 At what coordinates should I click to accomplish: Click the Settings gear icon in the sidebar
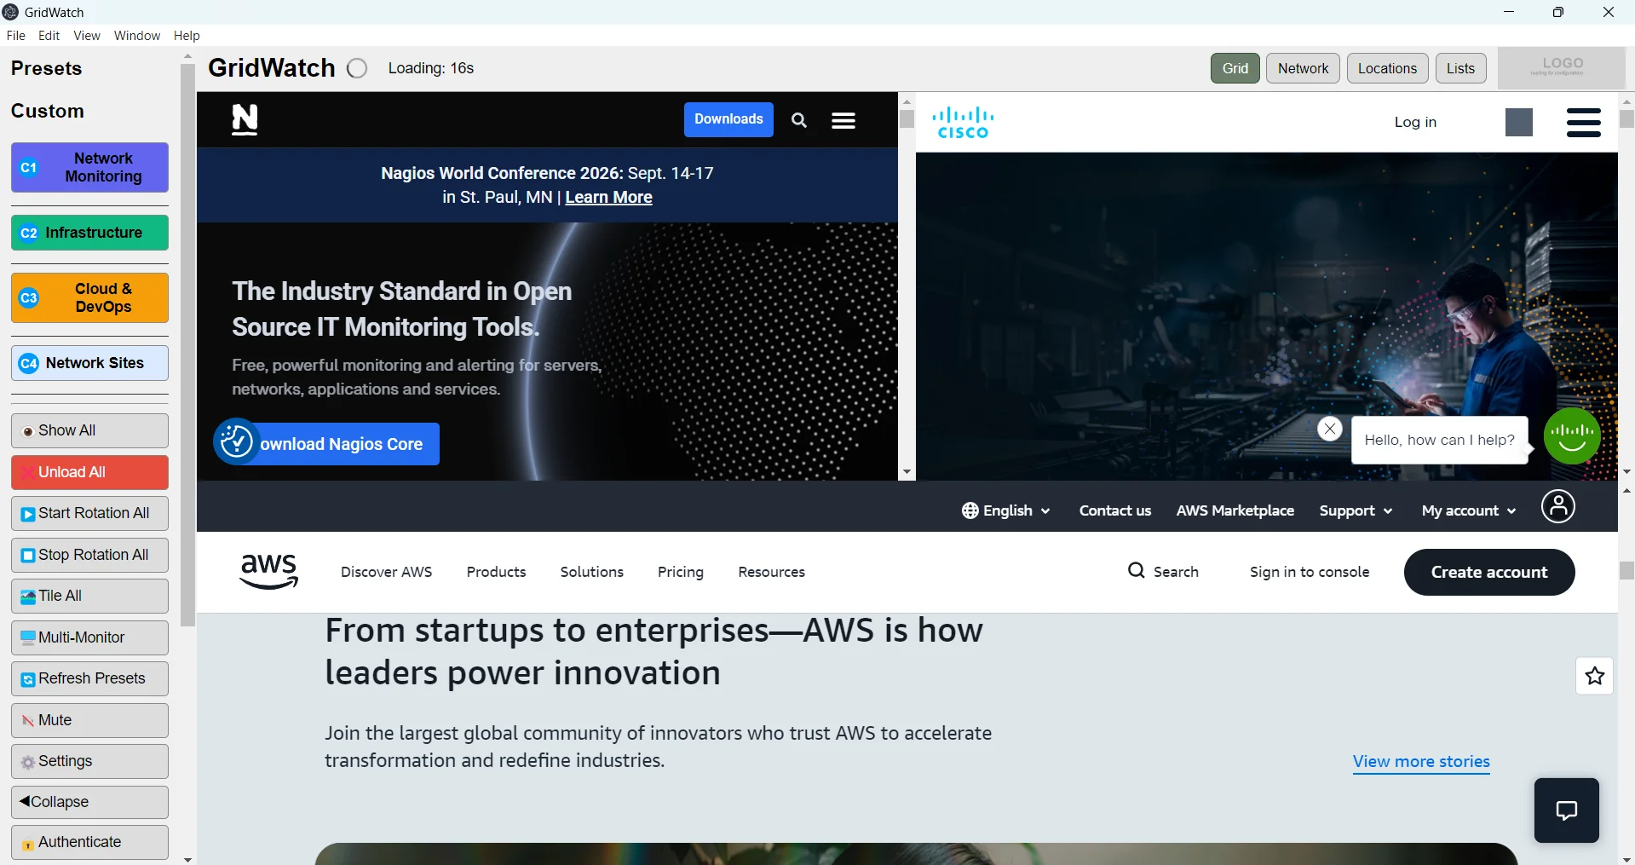pyautogui.click(x=26, y=761)
